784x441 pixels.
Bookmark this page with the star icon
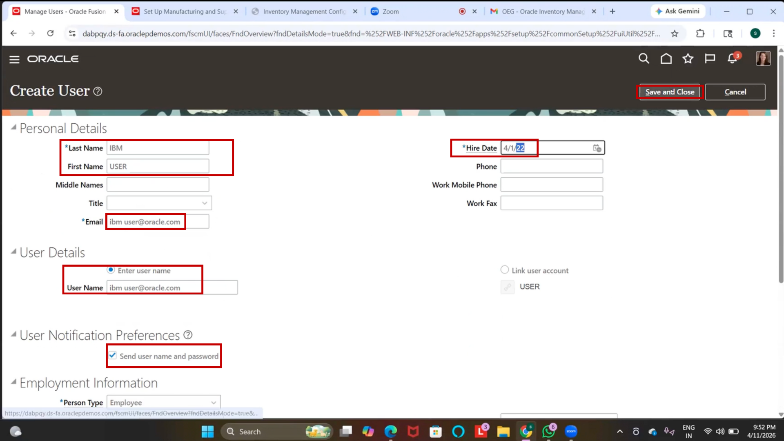click(x=675, y=33)
